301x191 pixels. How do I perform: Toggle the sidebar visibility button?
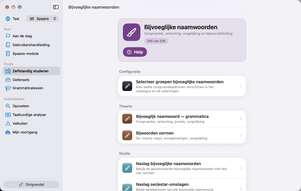[56, 7]
